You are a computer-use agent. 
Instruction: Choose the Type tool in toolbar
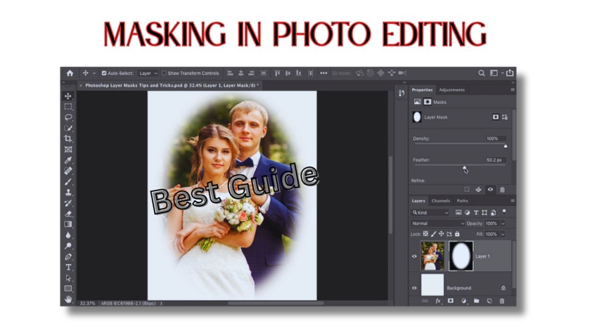68,267
